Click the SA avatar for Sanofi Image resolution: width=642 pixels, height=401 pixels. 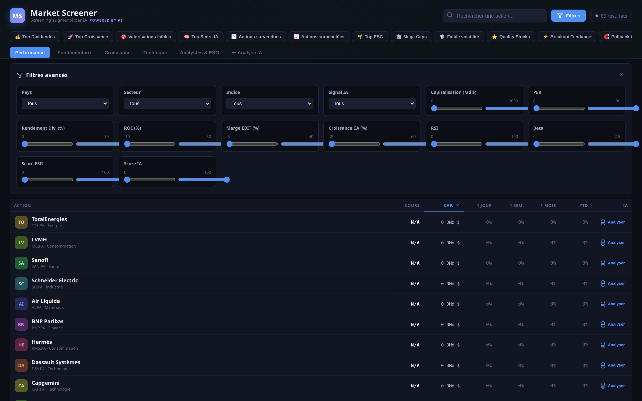click(21, 263)
